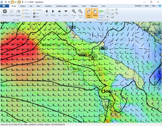Toggle quick-access auto chart icon
This screenshot has height=126, width=162.
pyautogui.click(x=19, y=2)
